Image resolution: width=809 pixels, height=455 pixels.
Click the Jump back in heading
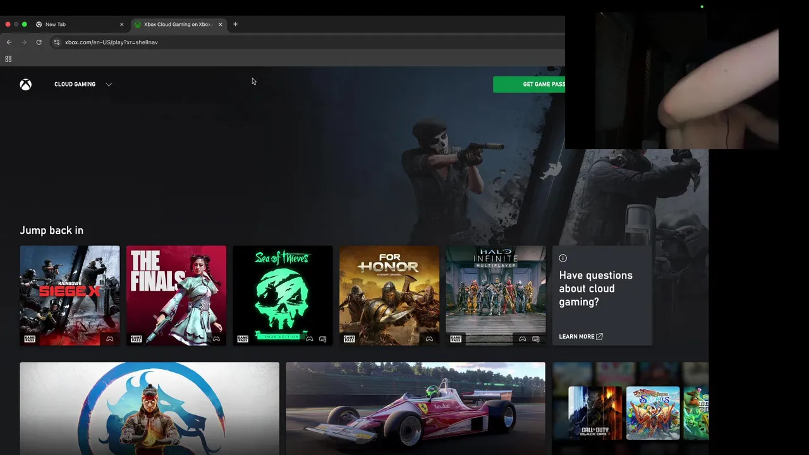click(51, 231)
